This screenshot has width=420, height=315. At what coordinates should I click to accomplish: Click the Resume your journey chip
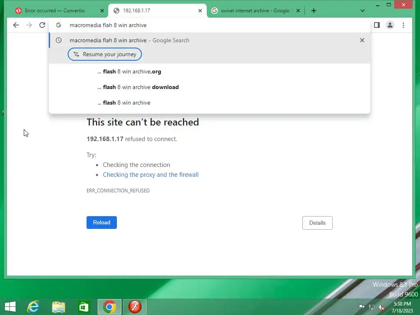tap(105, 54)
